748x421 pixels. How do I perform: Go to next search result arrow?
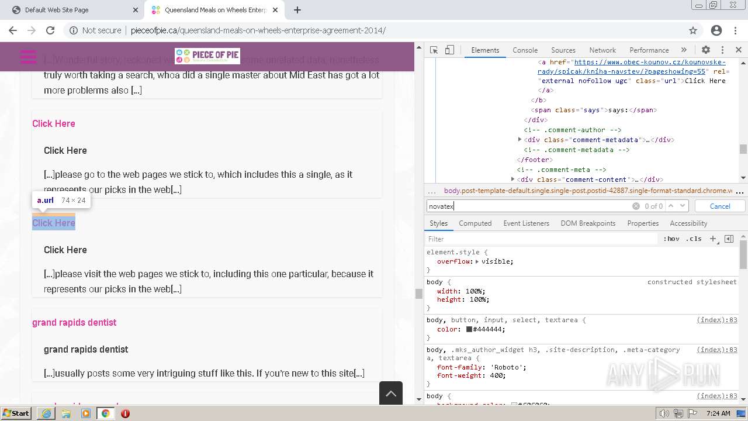683,206
